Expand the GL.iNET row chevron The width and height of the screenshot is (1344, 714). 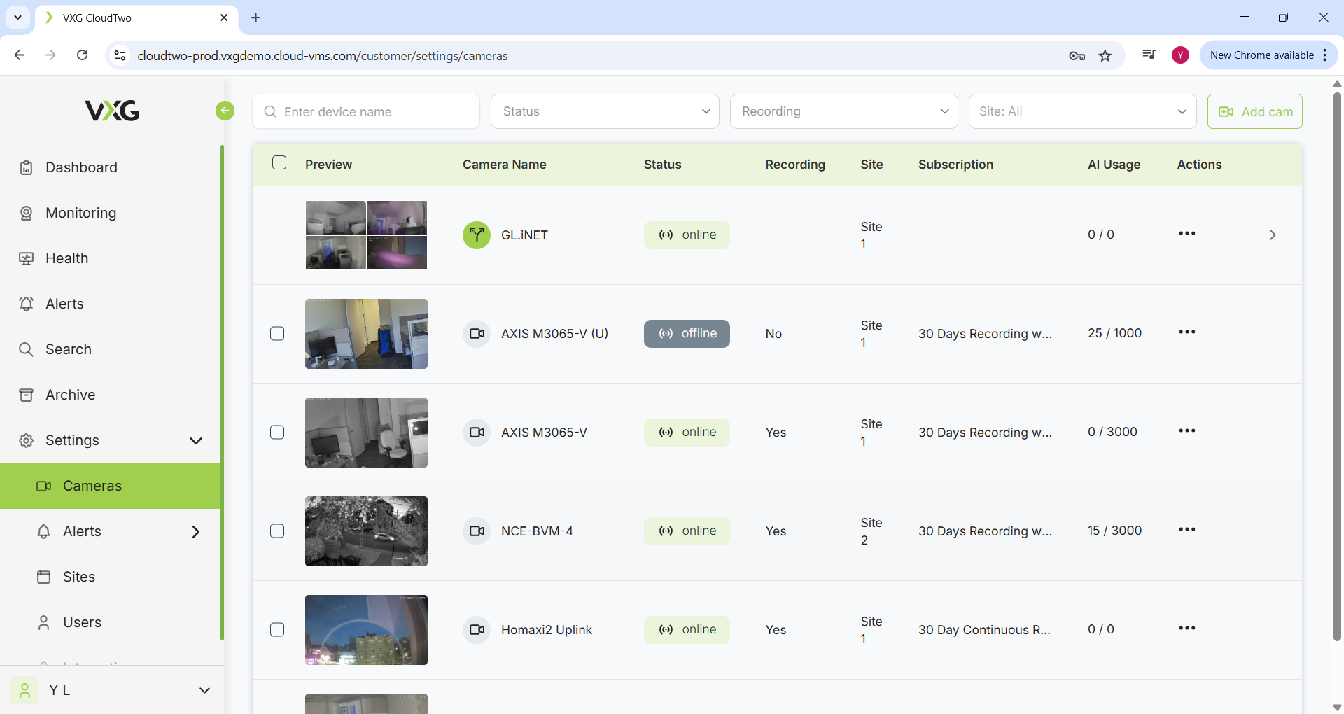click(x=1273, y=235)
